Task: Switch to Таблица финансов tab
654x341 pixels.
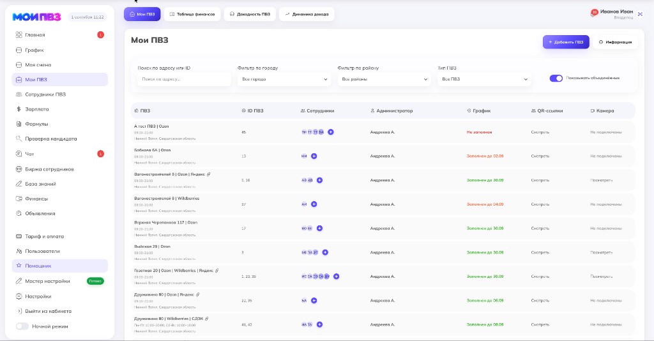Action: click(x=192, y=14)
